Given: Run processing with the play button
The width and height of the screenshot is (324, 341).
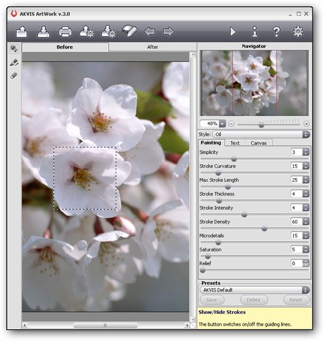Looking at the screenshot, I should pos(233,32).
